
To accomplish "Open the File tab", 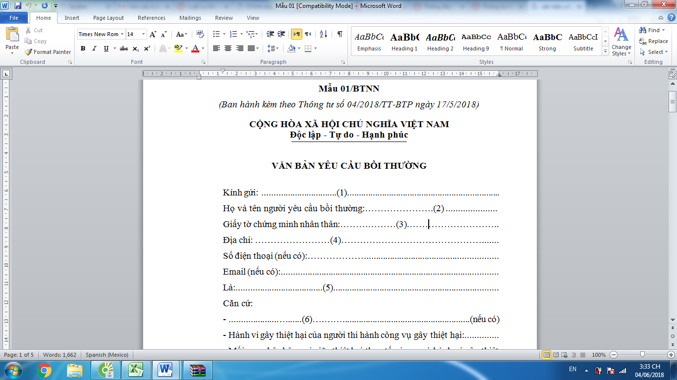I will click(x=14, y=18).
